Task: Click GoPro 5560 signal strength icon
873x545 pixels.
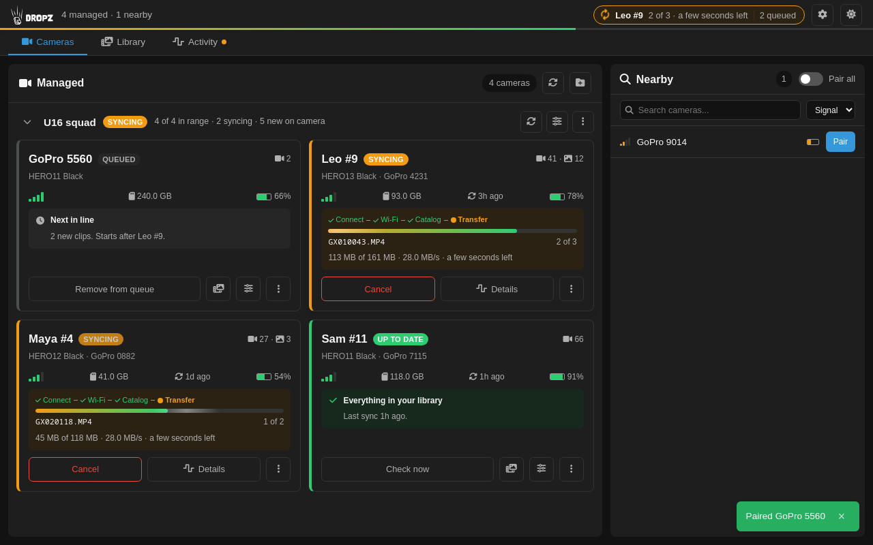Action: (36, 196)
